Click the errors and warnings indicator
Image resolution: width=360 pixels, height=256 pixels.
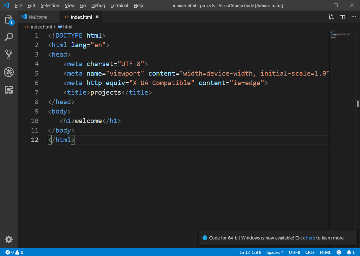coord(14,252)
